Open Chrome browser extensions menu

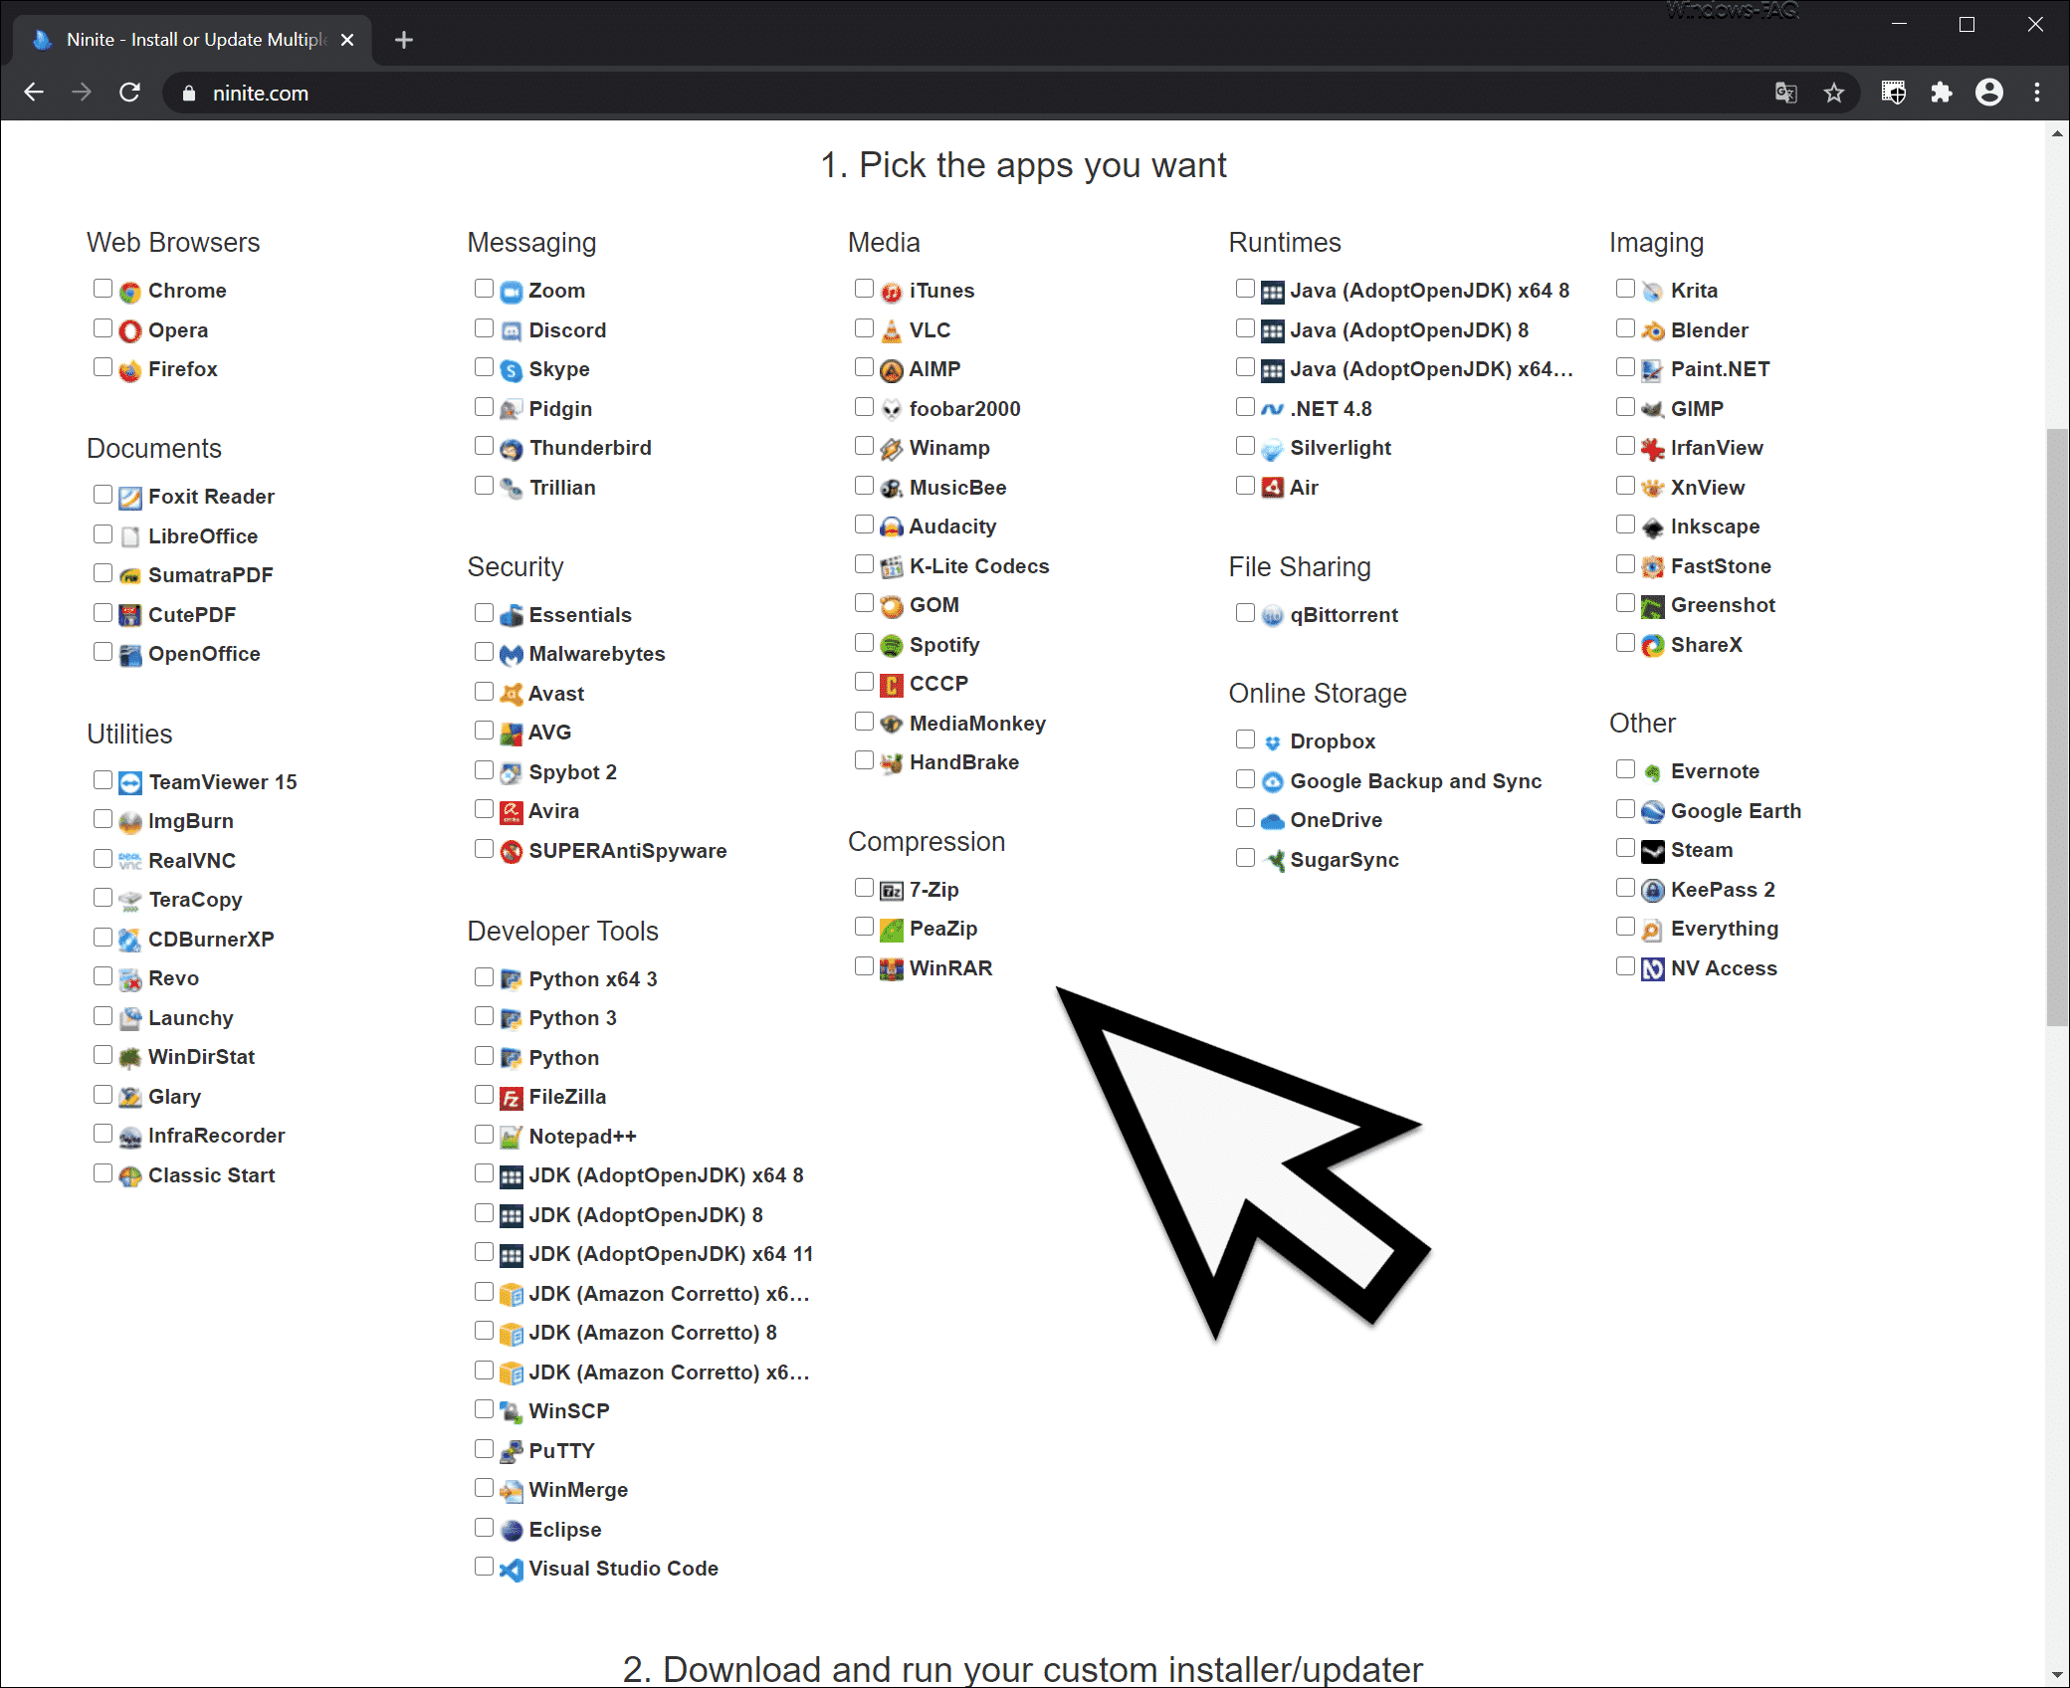pos(1940,93)
